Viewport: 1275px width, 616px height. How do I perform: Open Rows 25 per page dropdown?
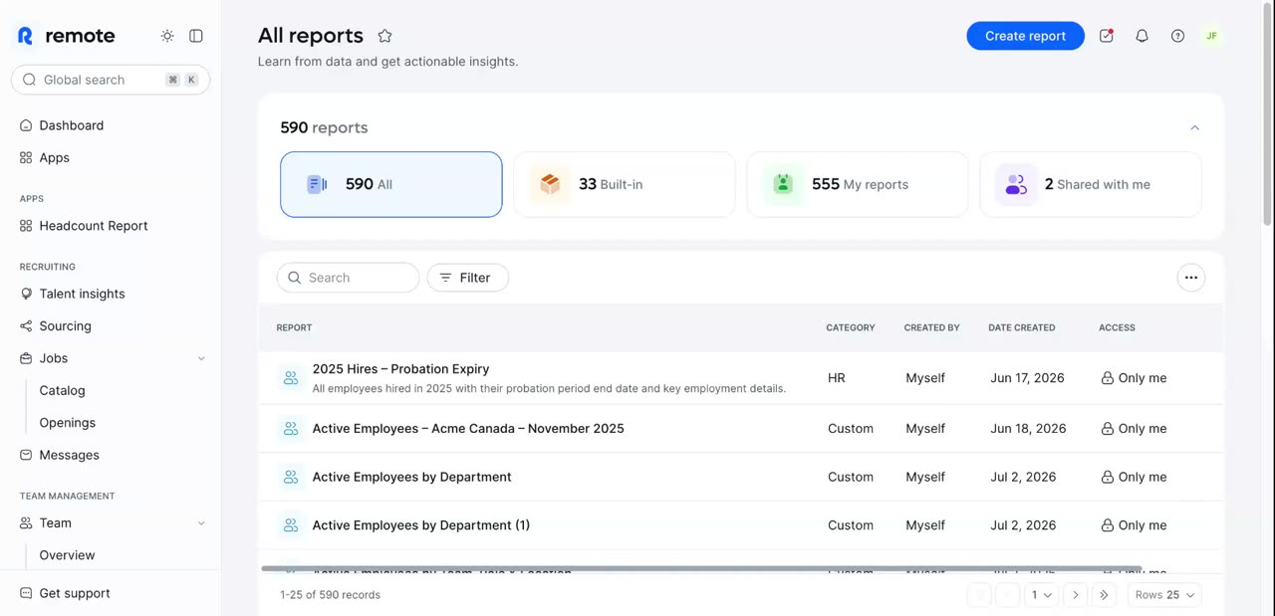[1164, 595]
